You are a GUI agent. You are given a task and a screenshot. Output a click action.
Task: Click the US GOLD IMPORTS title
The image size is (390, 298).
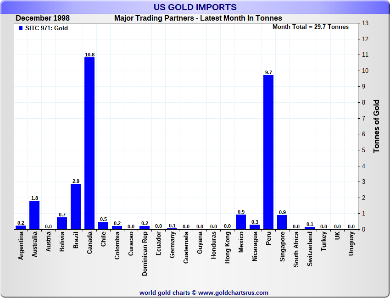(x=195, y=7)
